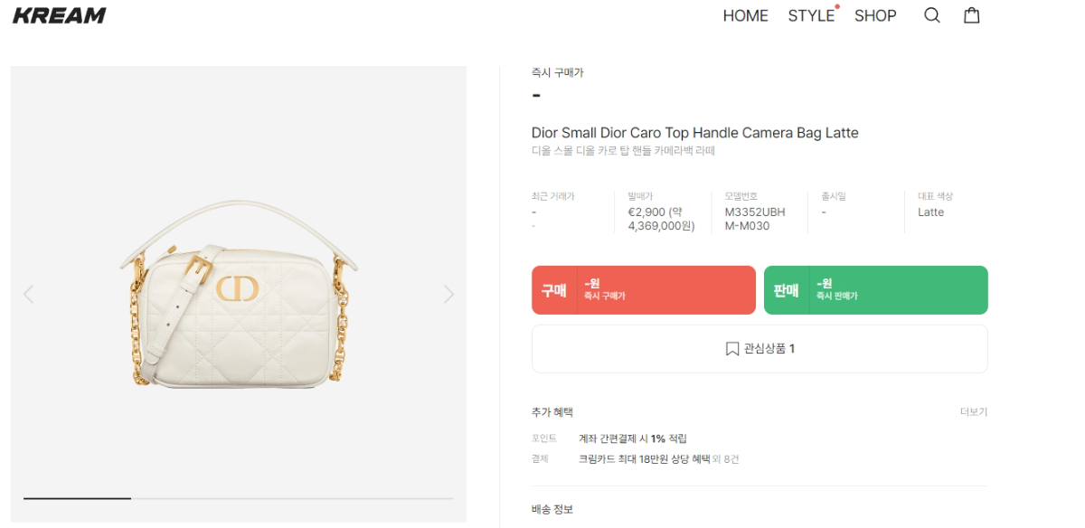Viewport: 1085px width, 528px height.
Task: Add to 관심상품 wishlist button
Action: pyautogui.click(x=759, y=349)
